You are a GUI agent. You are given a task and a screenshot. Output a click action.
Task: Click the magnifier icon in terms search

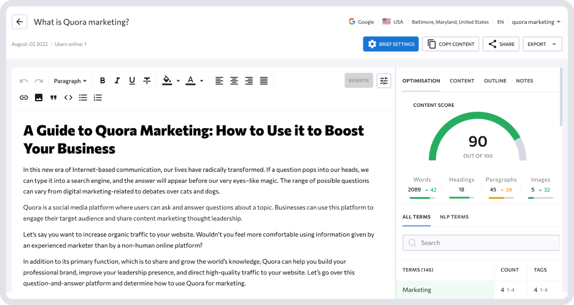pyautogui.click(x=412, y=243)
